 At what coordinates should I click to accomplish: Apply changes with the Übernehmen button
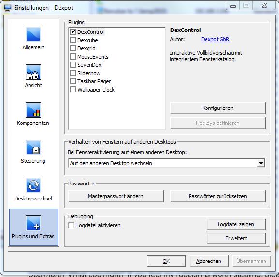[x=251, y=261]
